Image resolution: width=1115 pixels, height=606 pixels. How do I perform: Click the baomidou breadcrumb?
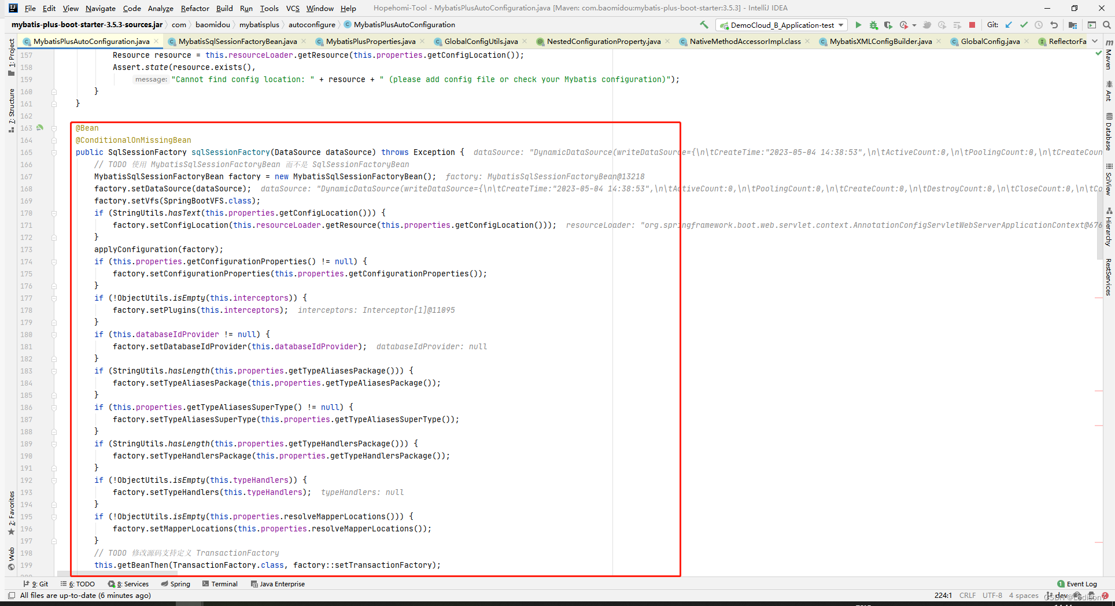212,25
